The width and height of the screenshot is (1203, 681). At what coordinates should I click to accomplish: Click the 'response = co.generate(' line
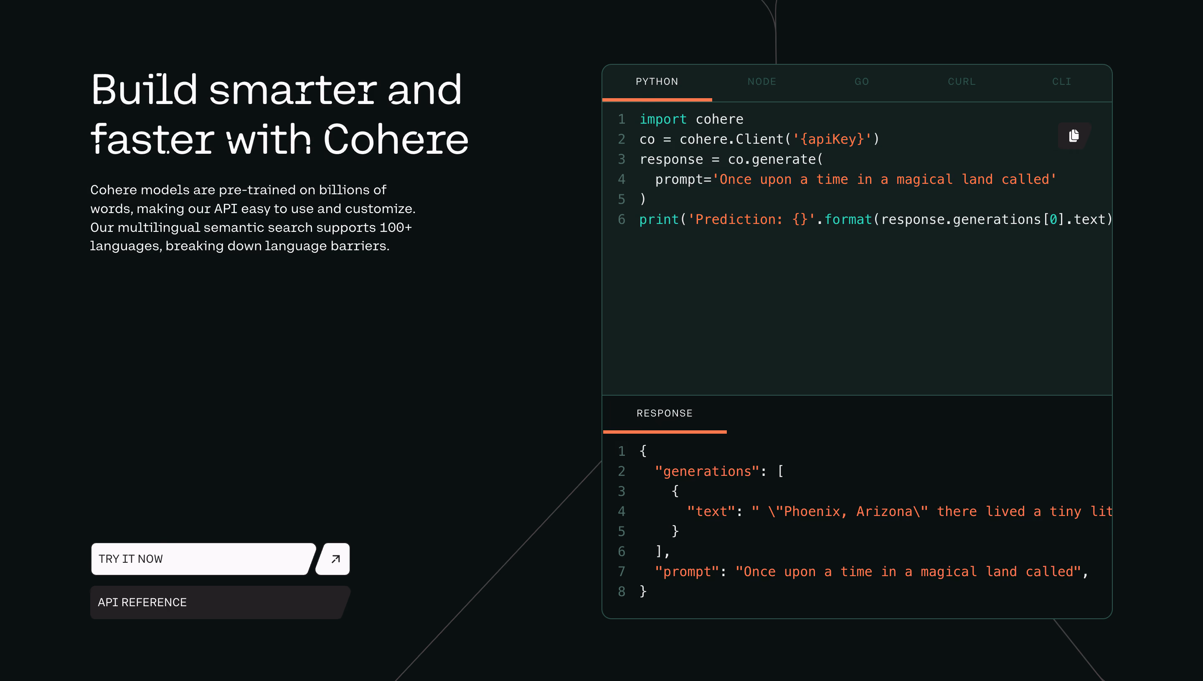pyautogui.click(x=731, y=160)
